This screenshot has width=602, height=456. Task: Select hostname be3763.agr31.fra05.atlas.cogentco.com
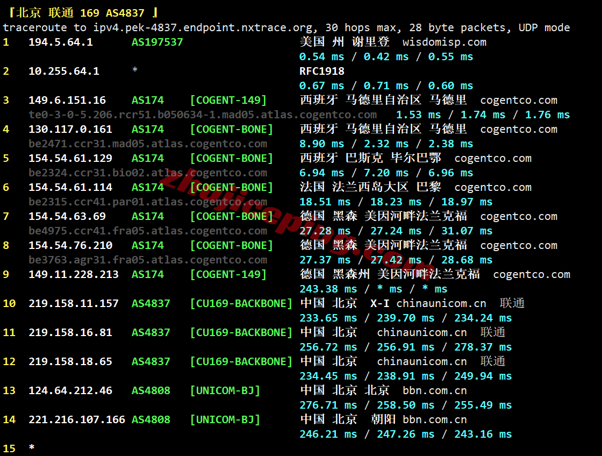coord(148,260)
